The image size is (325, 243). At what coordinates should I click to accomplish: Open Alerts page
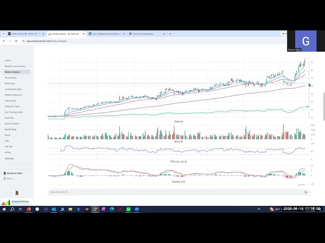coord(8,135)
